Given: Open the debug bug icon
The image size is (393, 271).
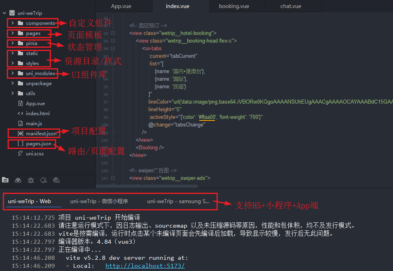Looking at the screenshot, I should (x=31, y=180).
